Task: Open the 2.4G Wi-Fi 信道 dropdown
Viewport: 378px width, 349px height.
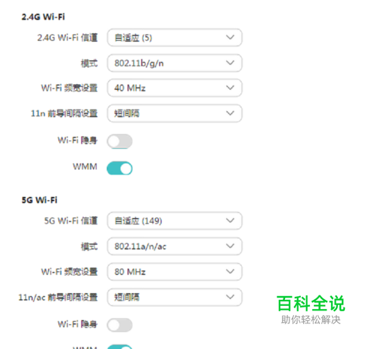Action: click(175, 38)
